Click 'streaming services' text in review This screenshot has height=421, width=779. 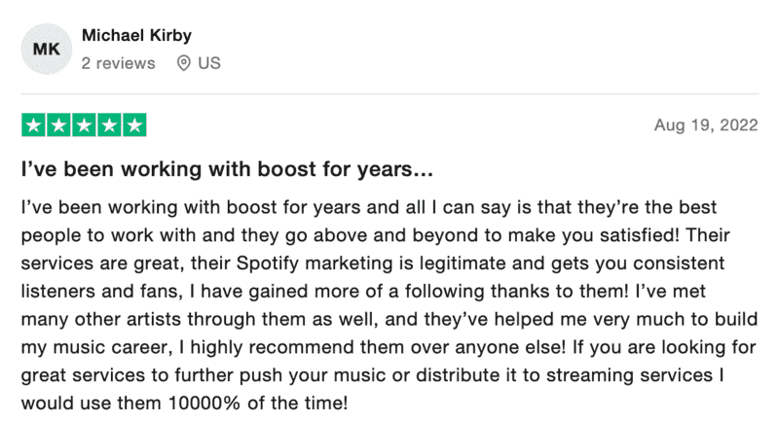point(629,375)
